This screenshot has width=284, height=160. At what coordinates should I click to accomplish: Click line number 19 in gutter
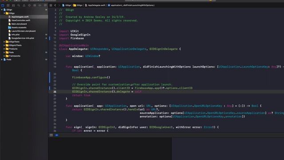55,67
